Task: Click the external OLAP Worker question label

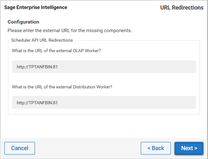Action: coord(56,51)
